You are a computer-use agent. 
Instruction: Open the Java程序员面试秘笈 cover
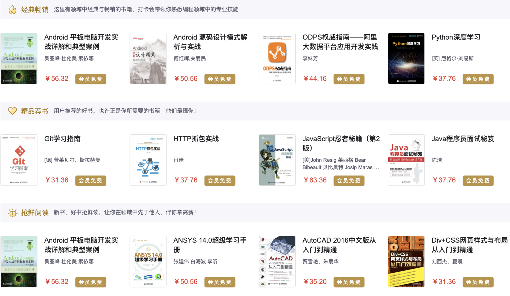tap(406, 160)
